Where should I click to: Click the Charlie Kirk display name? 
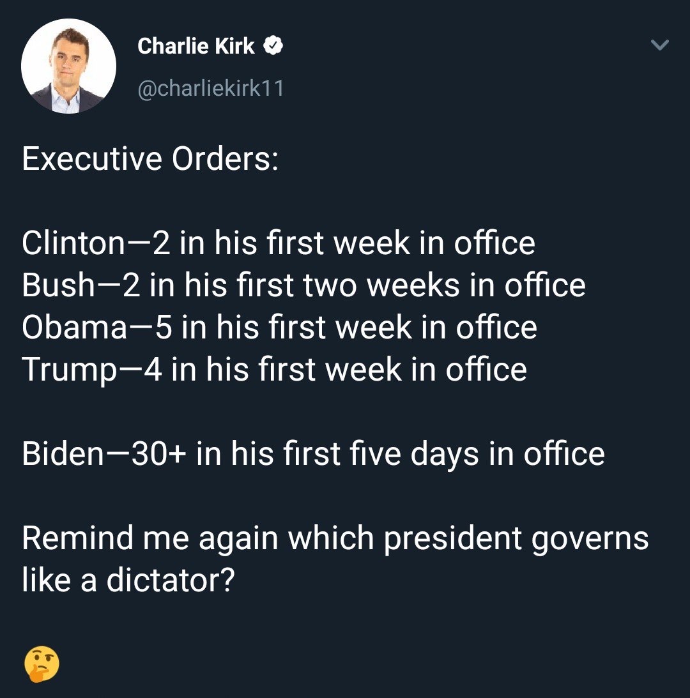click(x=196, y=46)
